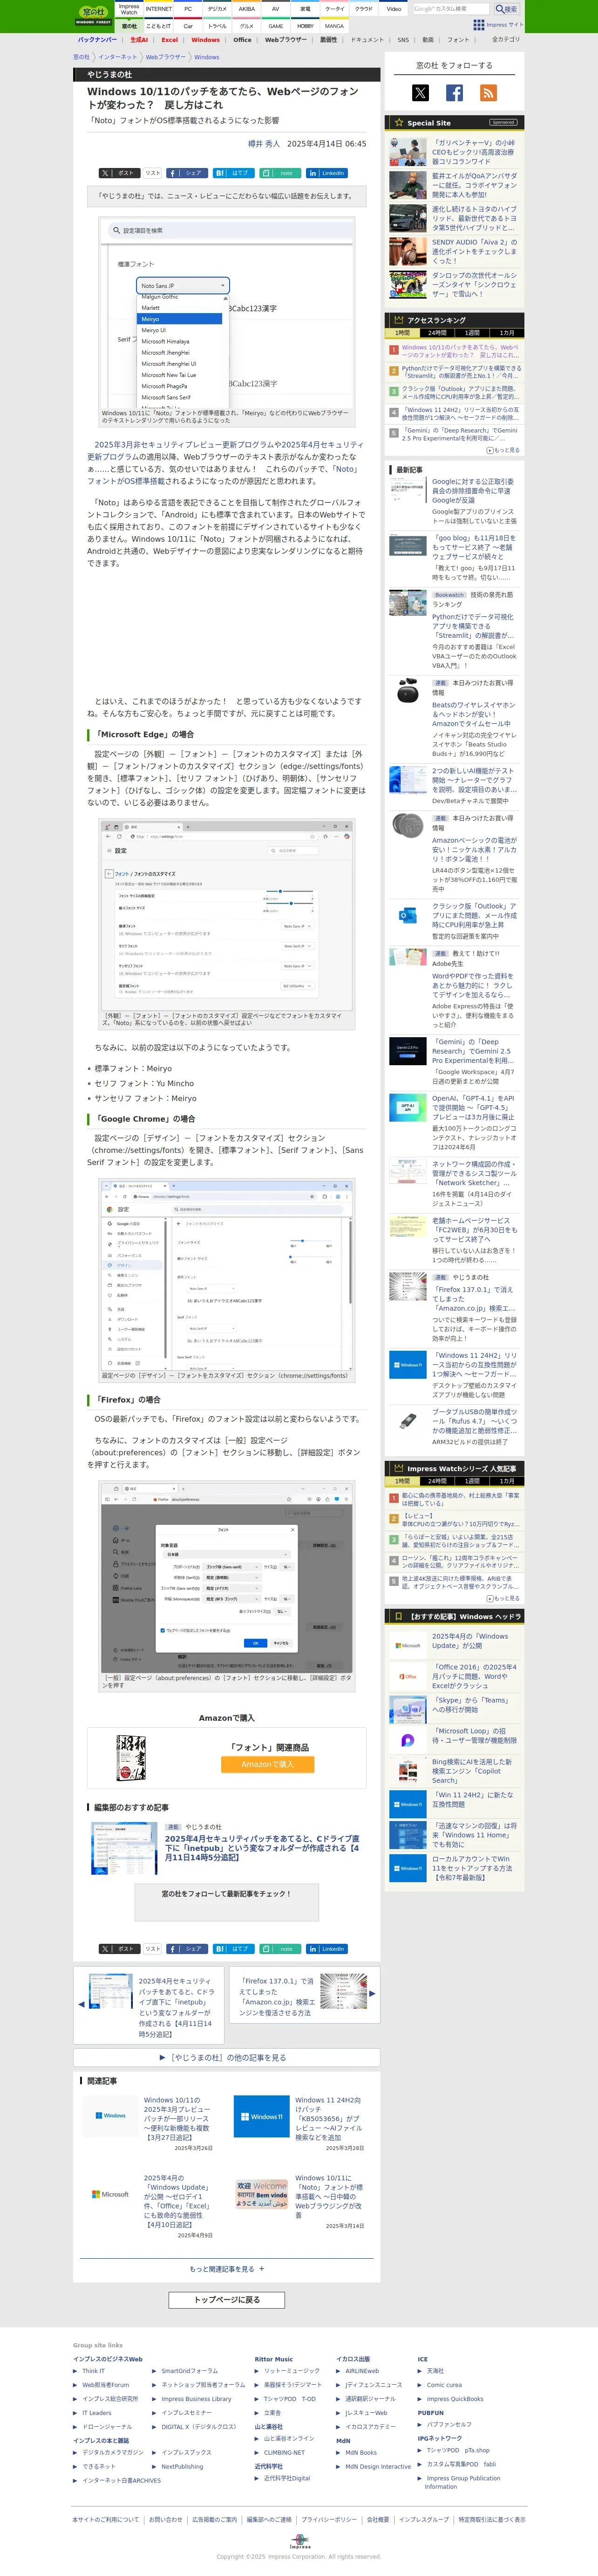Open the AKIBA tab in top bar

tap(246, 9)
